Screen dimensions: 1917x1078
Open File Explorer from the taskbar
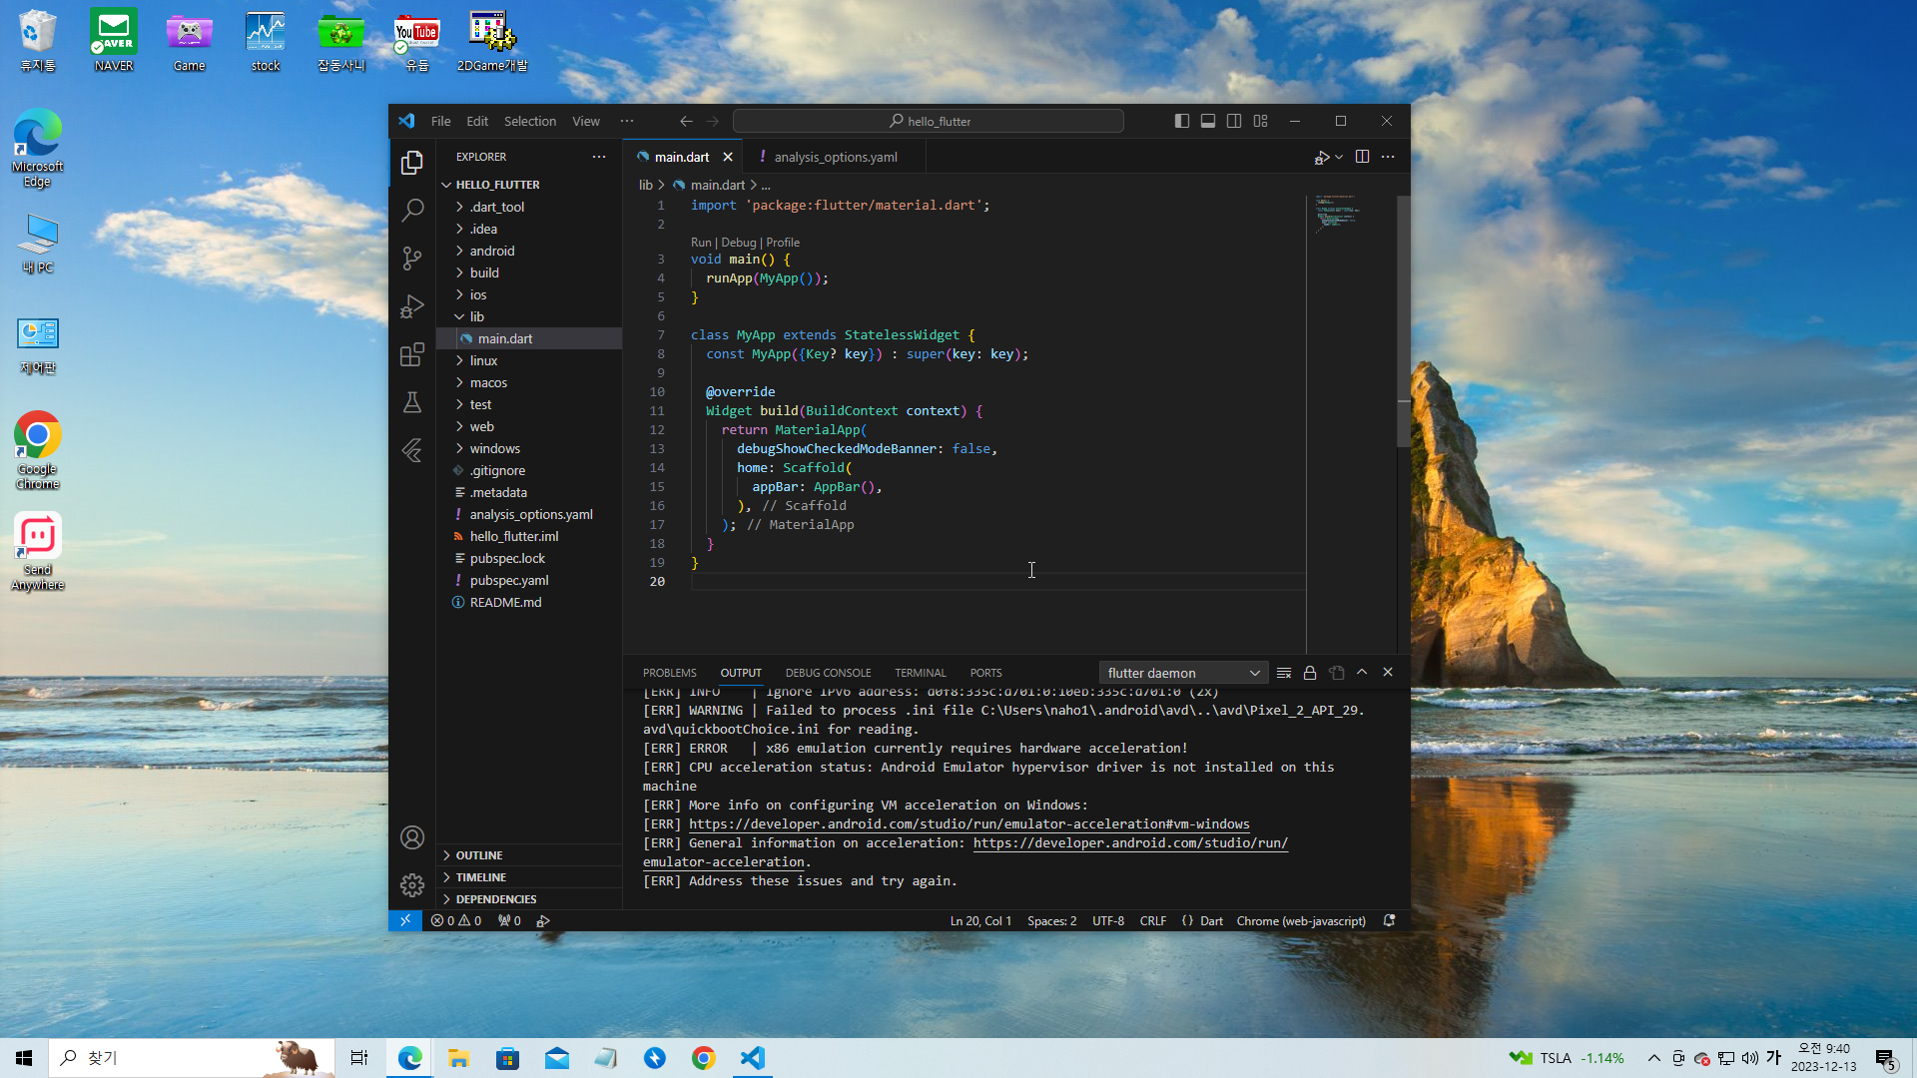click(458, 1058)
